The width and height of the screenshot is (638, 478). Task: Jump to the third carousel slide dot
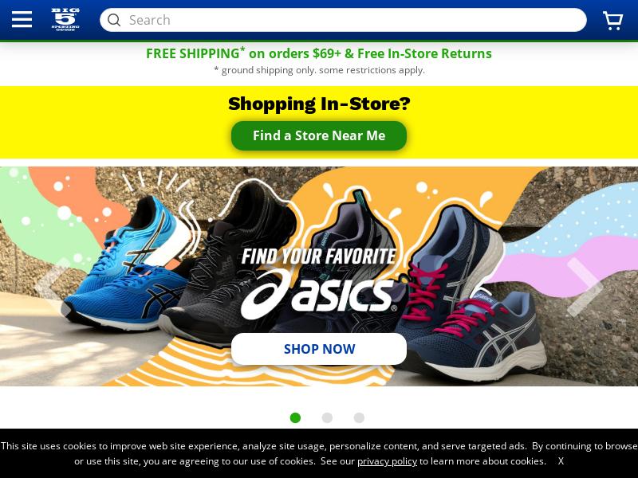click(x=359, y=417)
